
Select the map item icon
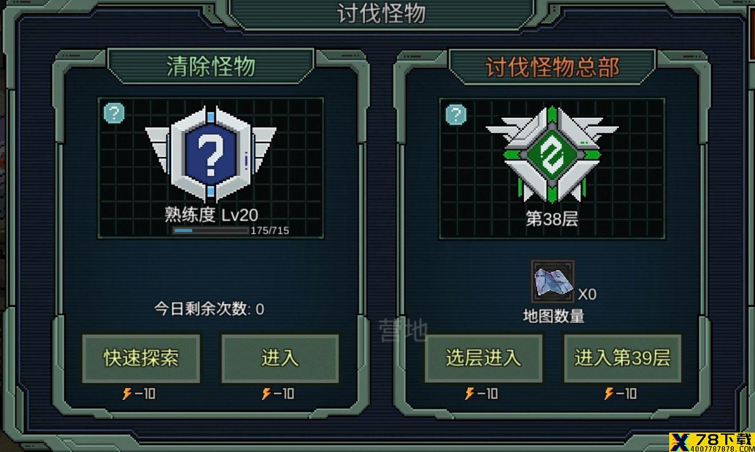[553, 281]
